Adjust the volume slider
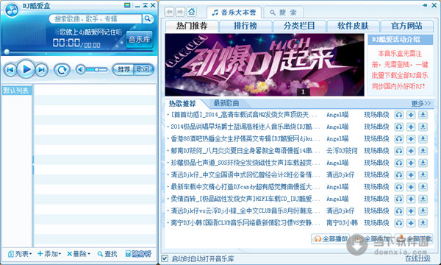Screen dimensions: 441x265 (96, 69)
